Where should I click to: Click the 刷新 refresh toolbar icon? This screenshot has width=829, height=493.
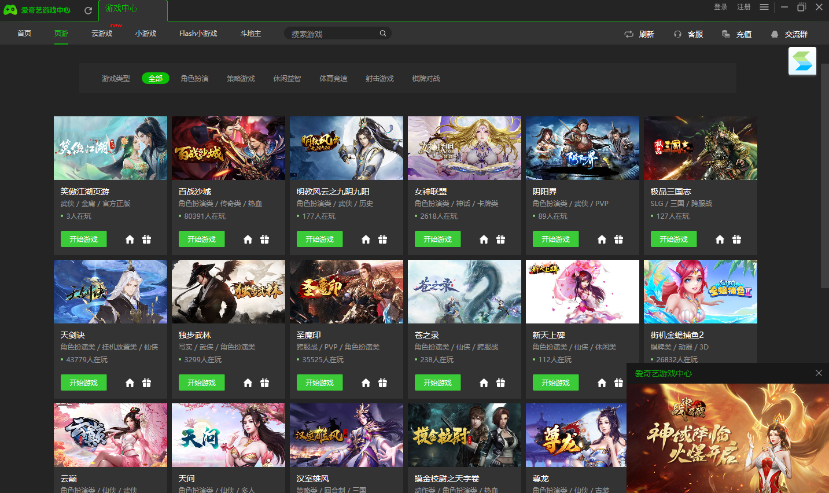point(629,34)
